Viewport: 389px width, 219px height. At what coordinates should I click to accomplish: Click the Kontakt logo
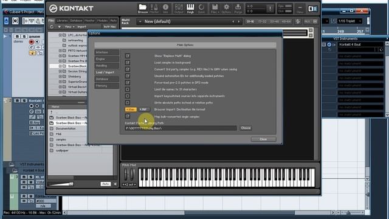[x=71, y=9]
